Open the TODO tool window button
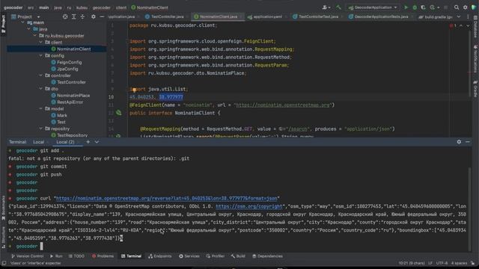 point(76,256)
